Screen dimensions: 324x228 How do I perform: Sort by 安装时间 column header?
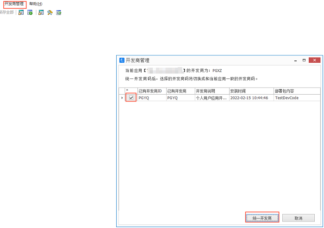pos(250,91)
